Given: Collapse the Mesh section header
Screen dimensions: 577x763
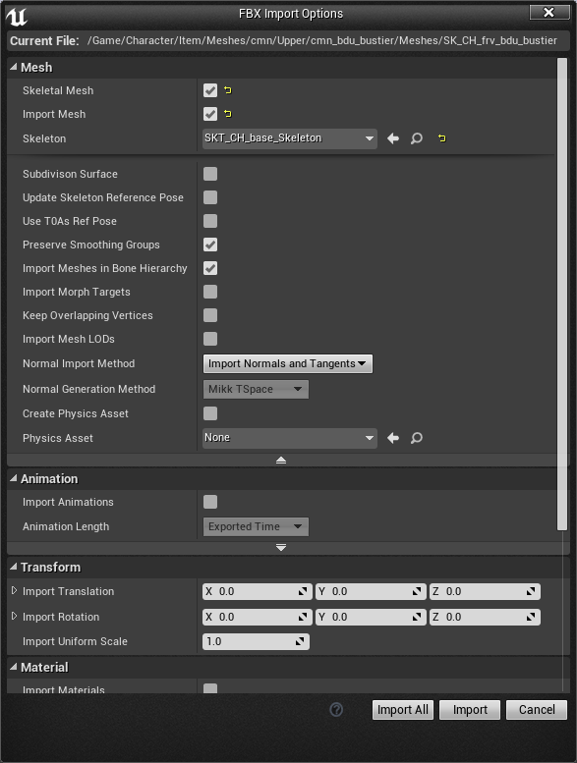Looking at the screenshot, I should (36, 67).
